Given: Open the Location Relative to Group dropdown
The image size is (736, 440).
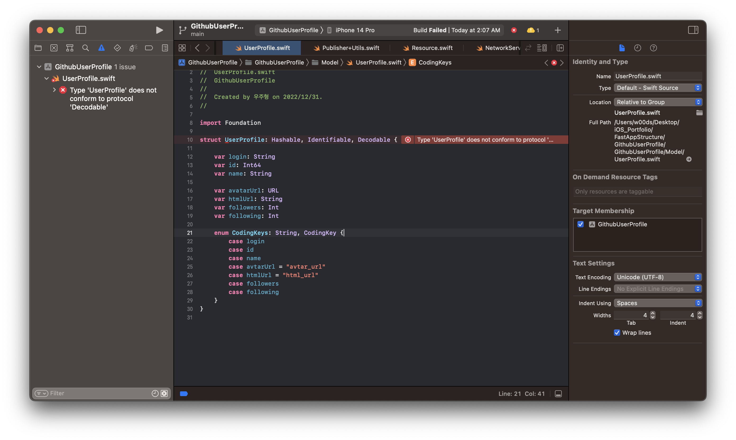Looking at the screenshot, I should click(x=658, y=102).
